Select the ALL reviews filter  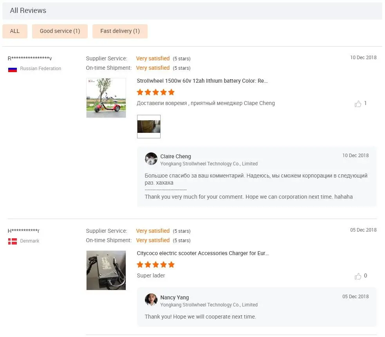15,31
